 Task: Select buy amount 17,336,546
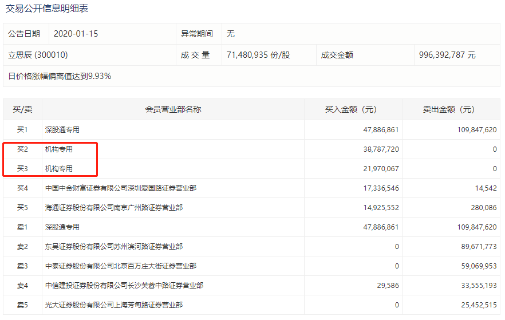coord(381,188)
